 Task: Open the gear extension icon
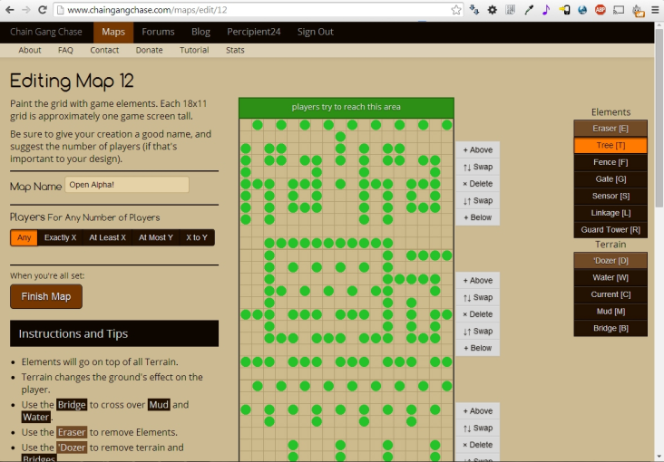click(492, 10)
